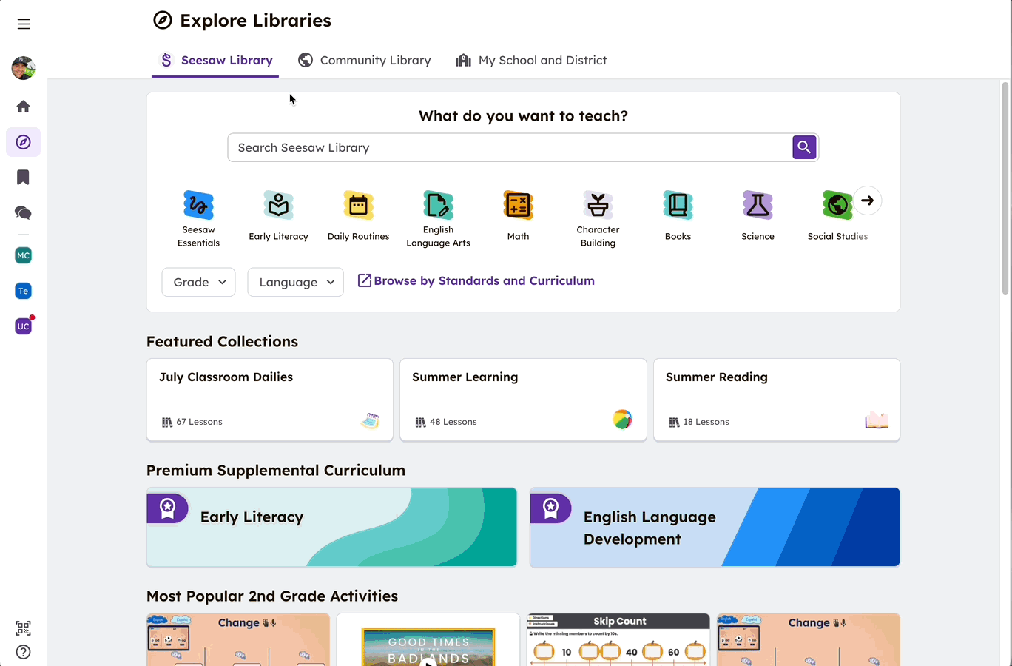Click the purple search magnifier button

(804, 147)
